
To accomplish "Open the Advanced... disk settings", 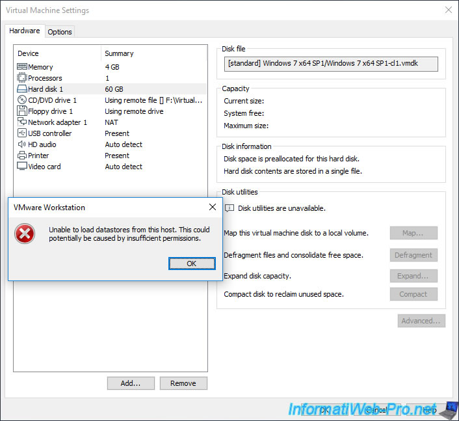I will (x=421, y=321).
